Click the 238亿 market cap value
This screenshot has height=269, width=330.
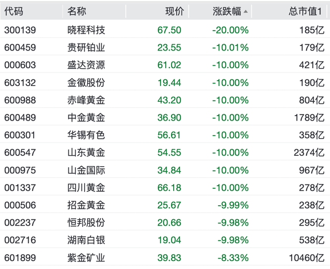pyautogui.click(x=312, y=205)
